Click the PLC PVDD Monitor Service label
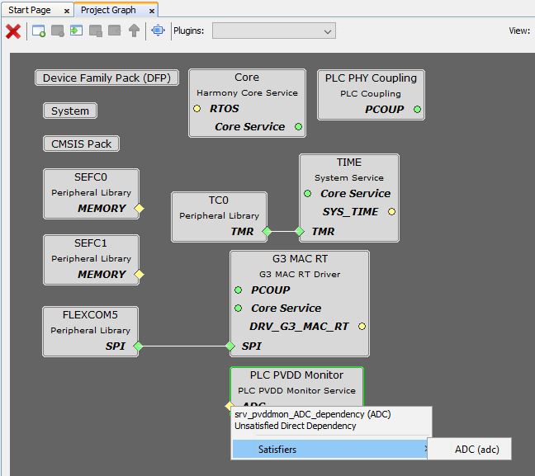This screenshot has height=476, width=535. pos(296,391)
